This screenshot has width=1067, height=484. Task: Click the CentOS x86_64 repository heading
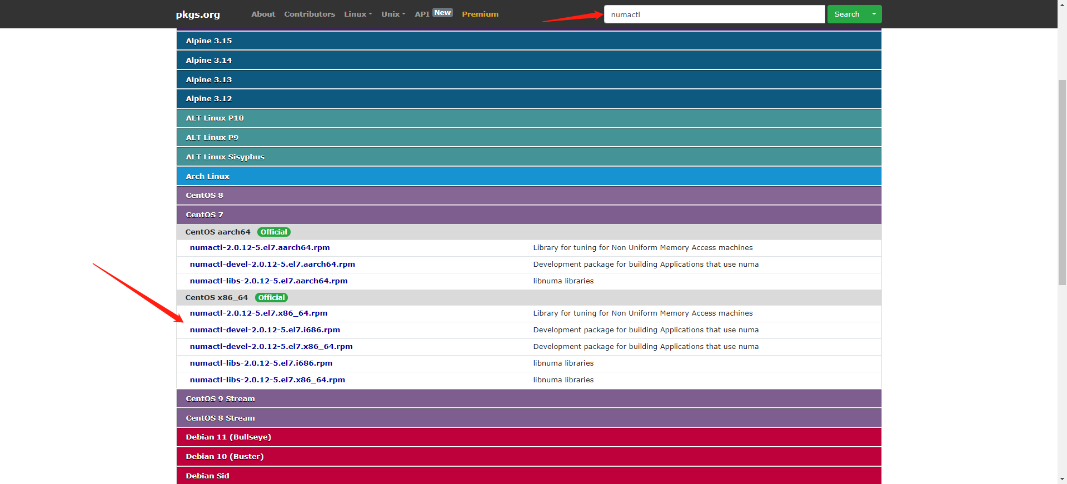pyautogui.click(x=217, y=298)
